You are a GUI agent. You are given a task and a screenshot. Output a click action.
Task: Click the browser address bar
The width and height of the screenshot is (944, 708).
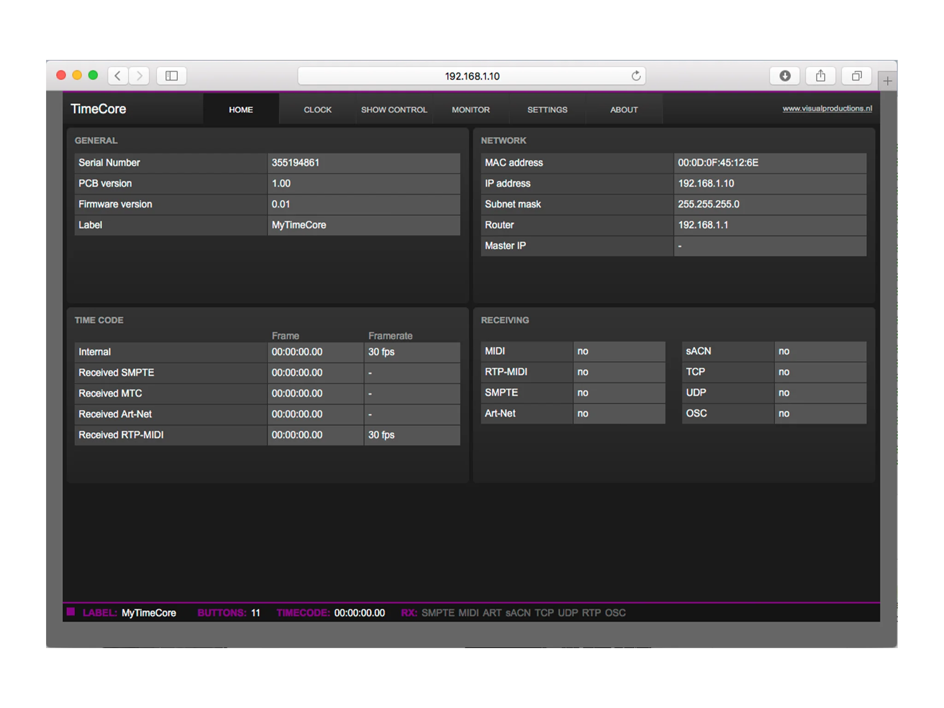coord(472,76)
